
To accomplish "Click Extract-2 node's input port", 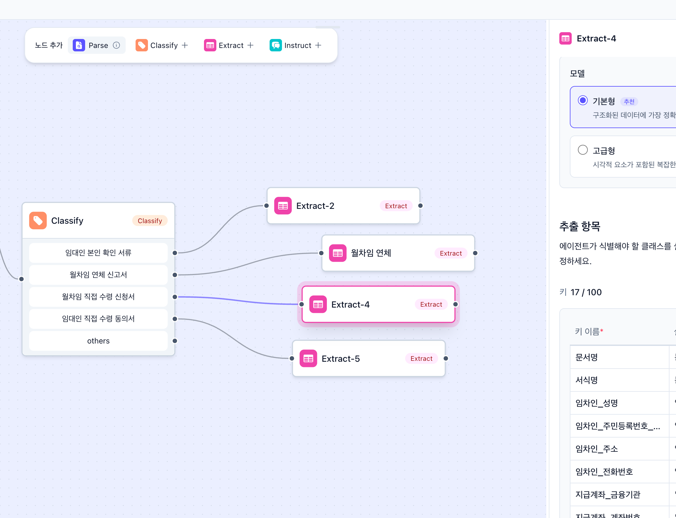I will click(266, 206).
